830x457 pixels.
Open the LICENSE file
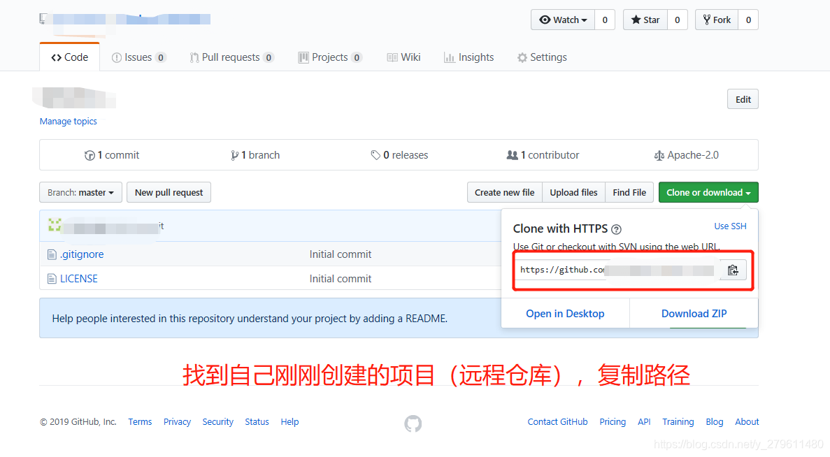tap(79, 279)
